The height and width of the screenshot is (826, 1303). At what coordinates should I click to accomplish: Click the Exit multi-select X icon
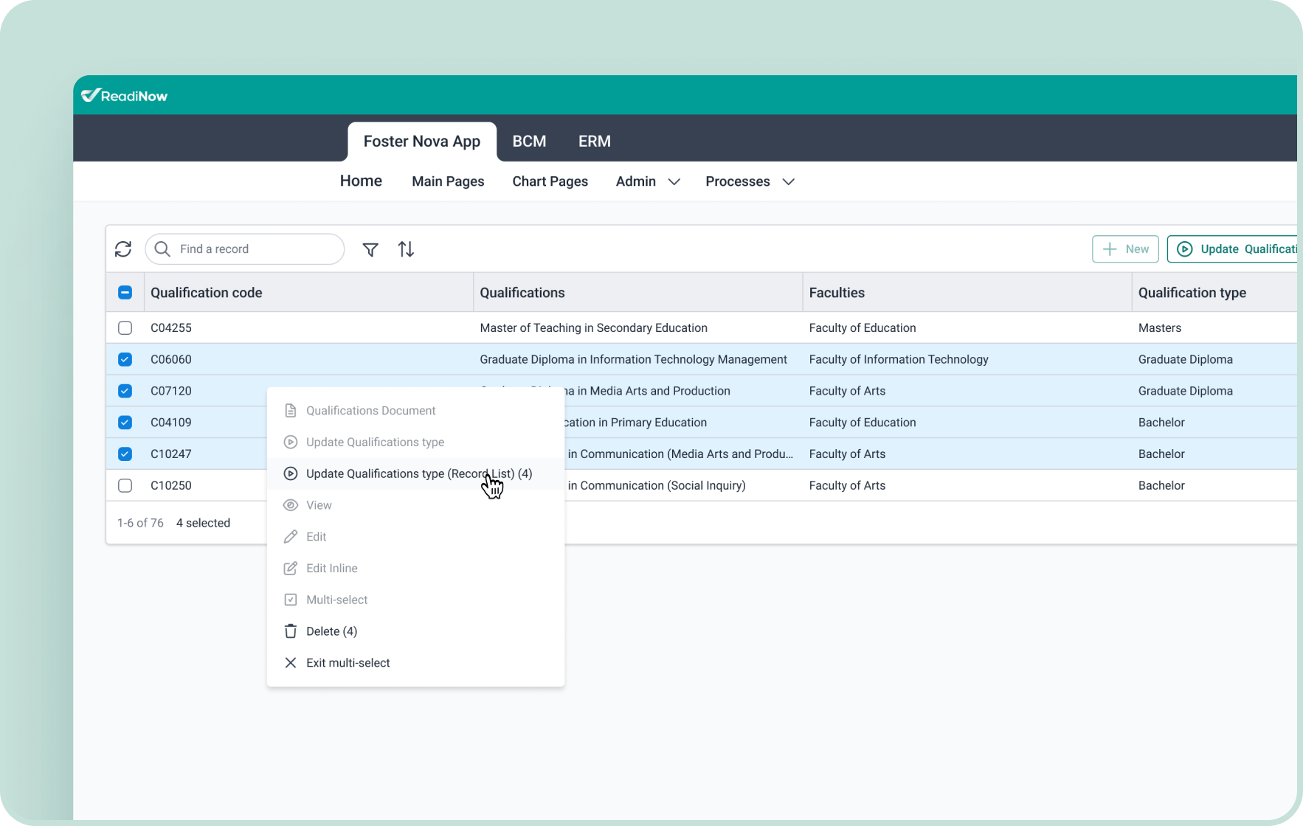pos(291,662)
